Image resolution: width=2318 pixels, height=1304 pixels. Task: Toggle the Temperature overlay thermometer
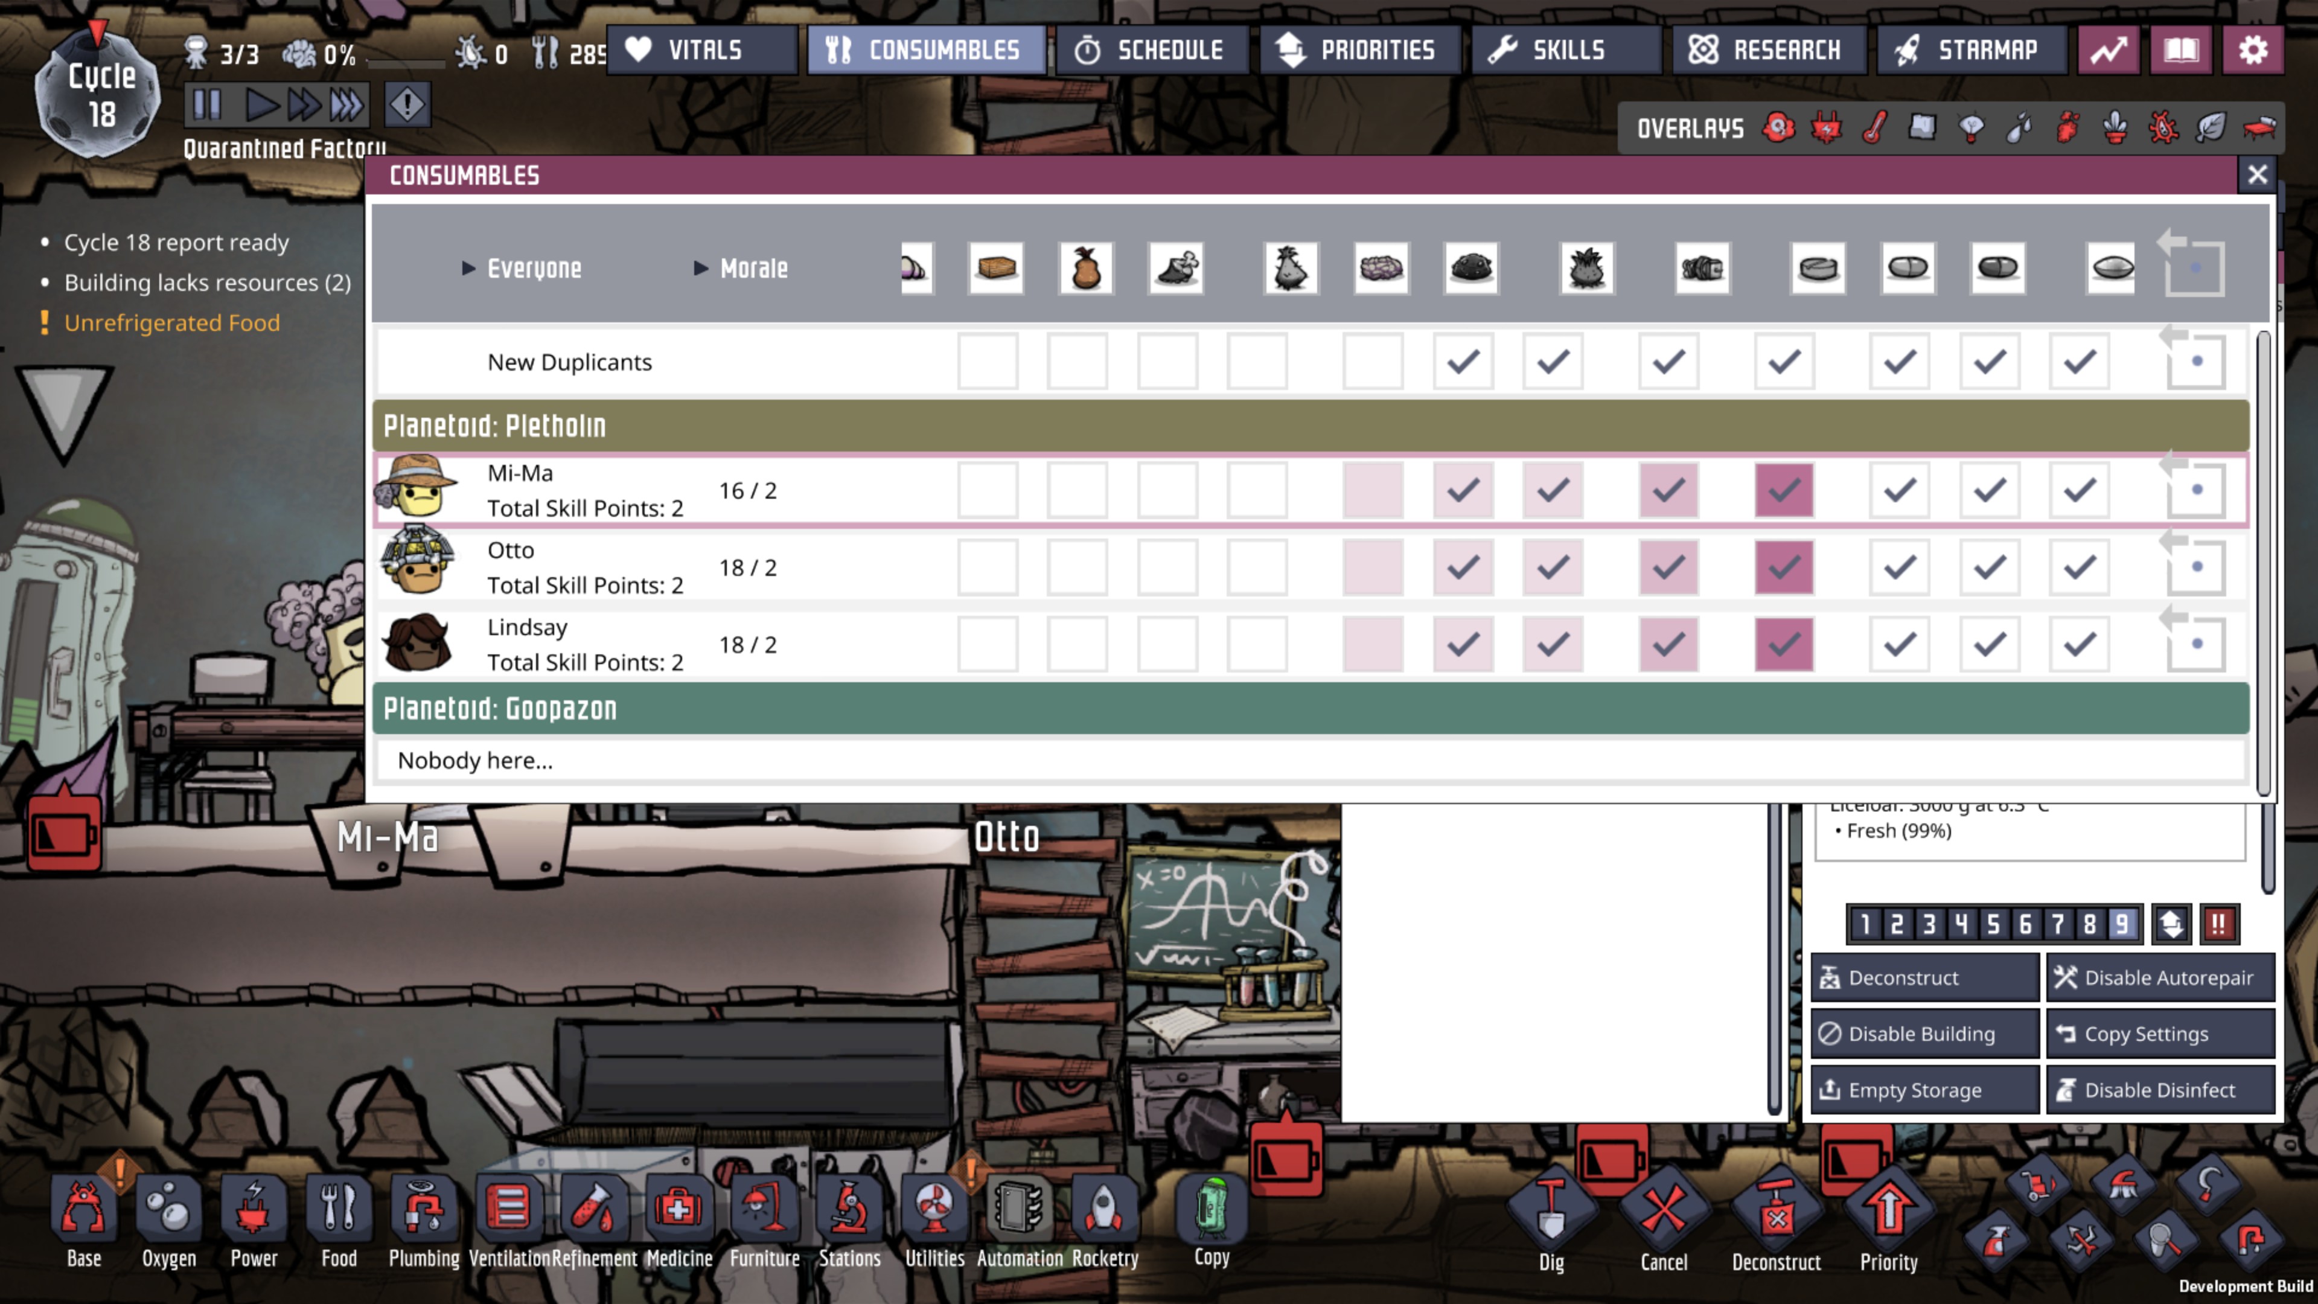(x=1874, y=128)
